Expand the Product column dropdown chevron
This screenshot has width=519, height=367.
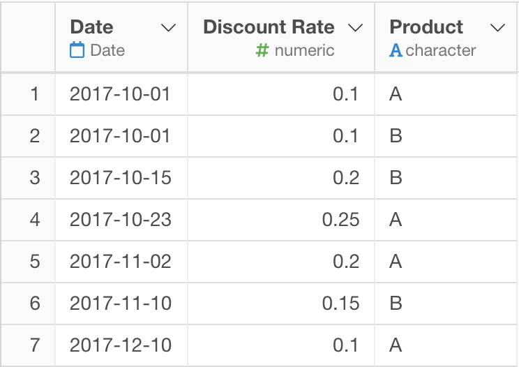coord(497,28)
